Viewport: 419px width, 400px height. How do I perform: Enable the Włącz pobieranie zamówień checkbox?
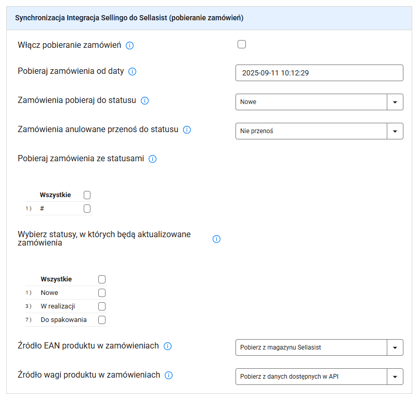coord(242,45)
